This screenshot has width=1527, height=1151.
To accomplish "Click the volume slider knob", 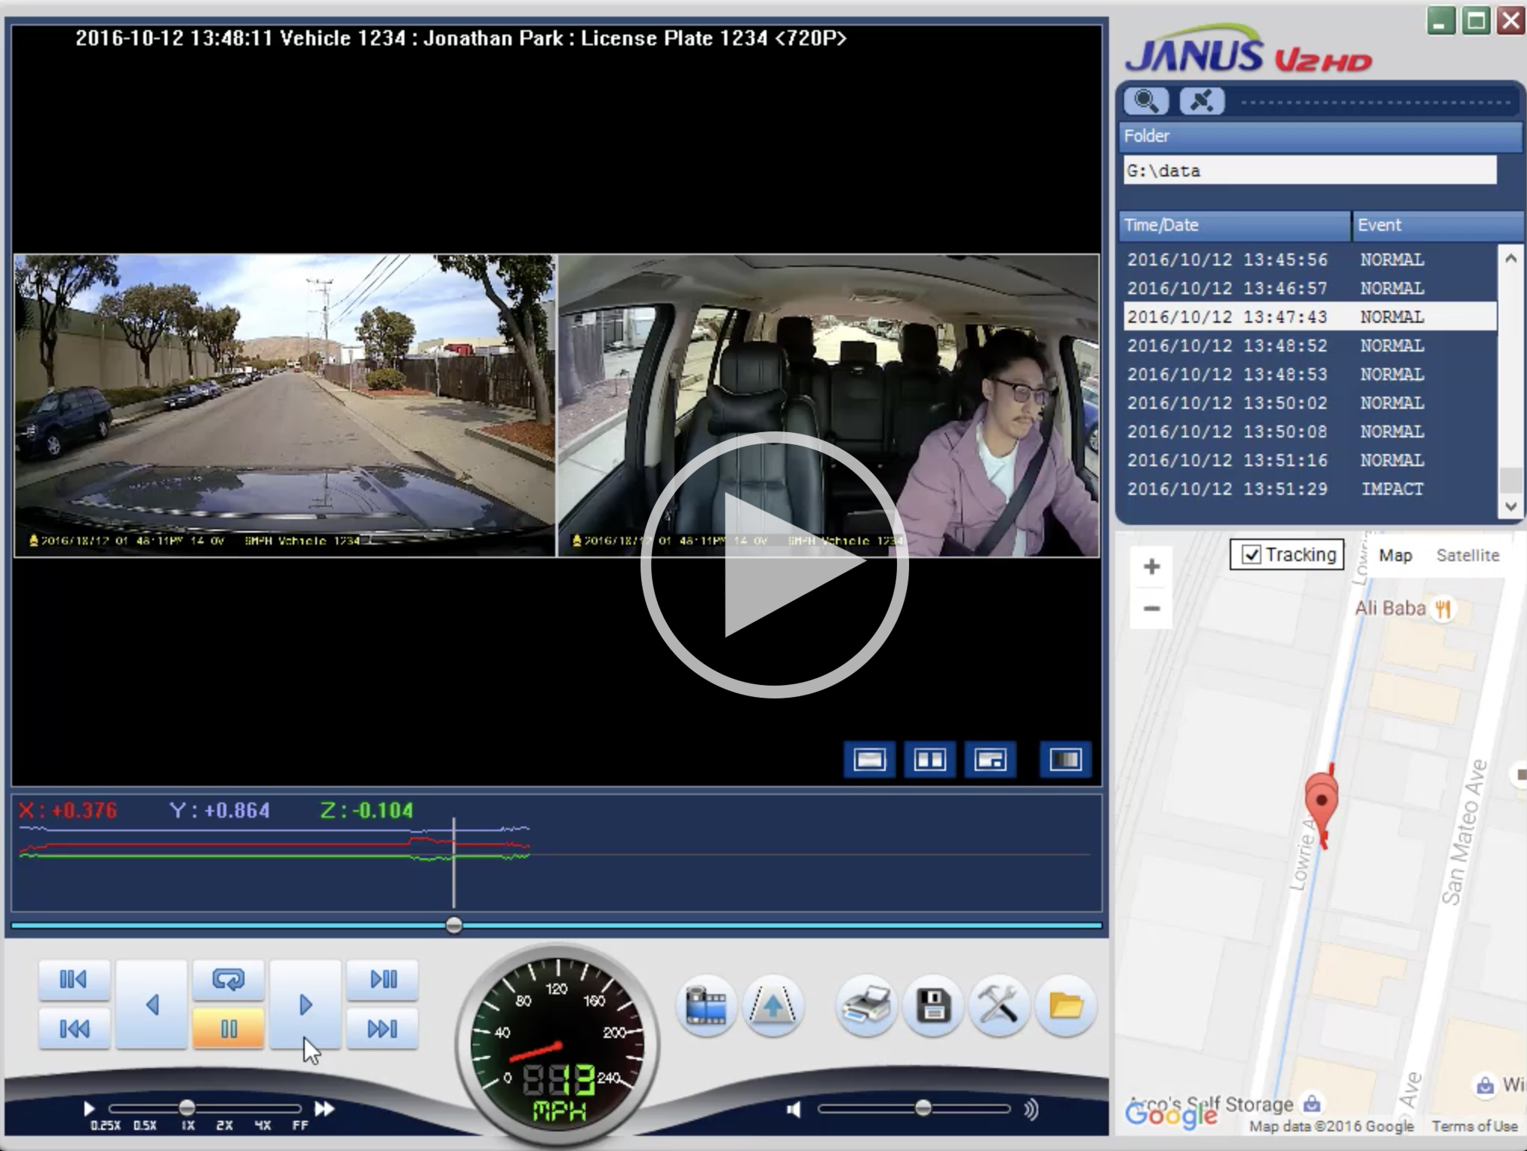I will pos(923,1108).
